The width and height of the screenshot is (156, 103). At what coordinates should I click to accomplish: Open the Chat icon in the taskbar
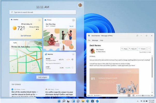(x=78, y=101)
